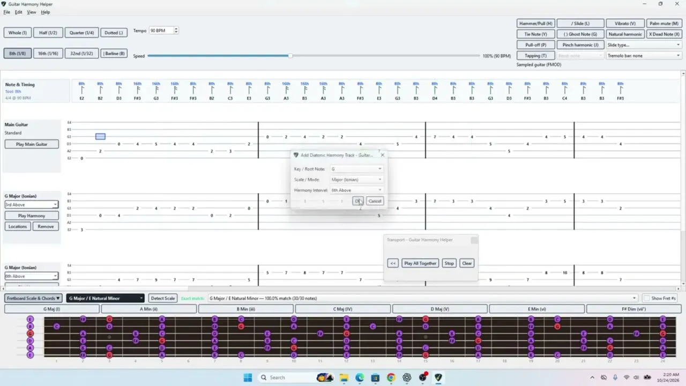Click Guitar Harmony Helper taskbar icon
Viewport: 686px width, 386px height.
[439, 377]
